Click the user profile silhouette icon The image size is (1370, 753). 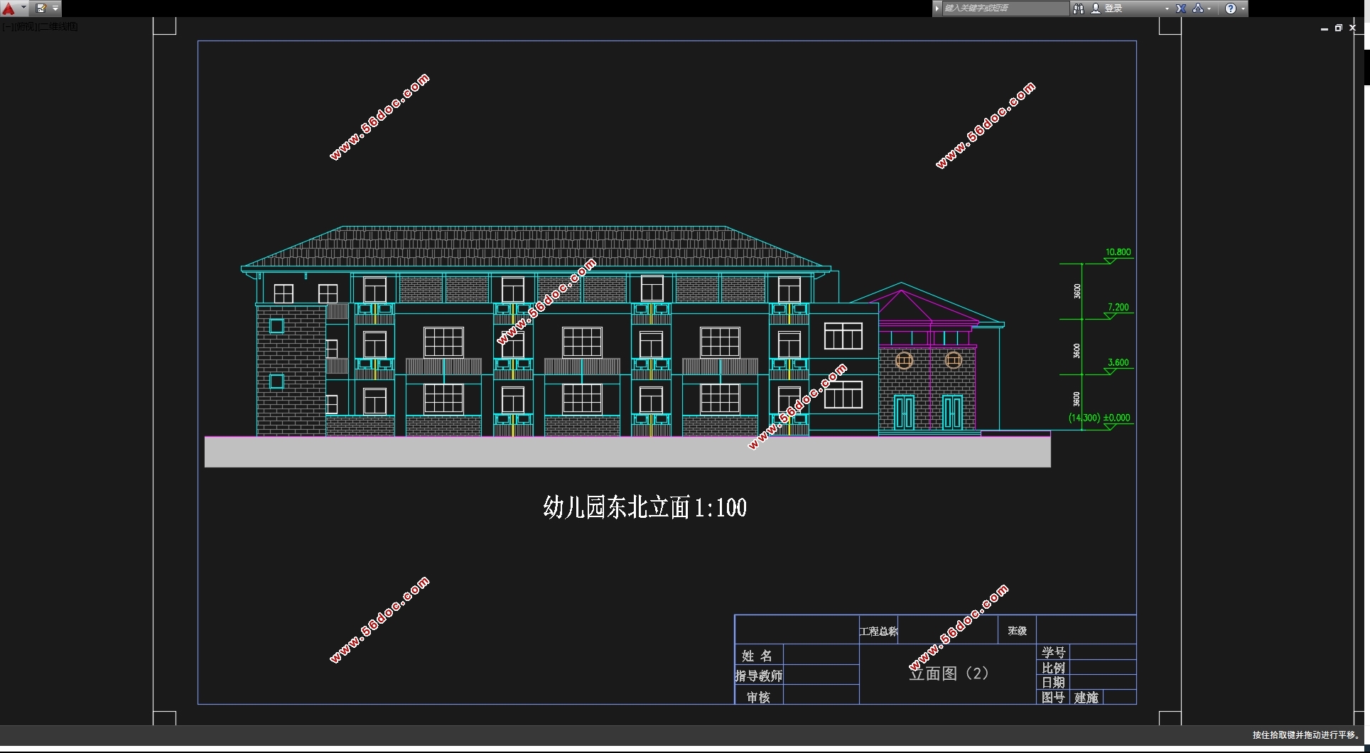1096,9
